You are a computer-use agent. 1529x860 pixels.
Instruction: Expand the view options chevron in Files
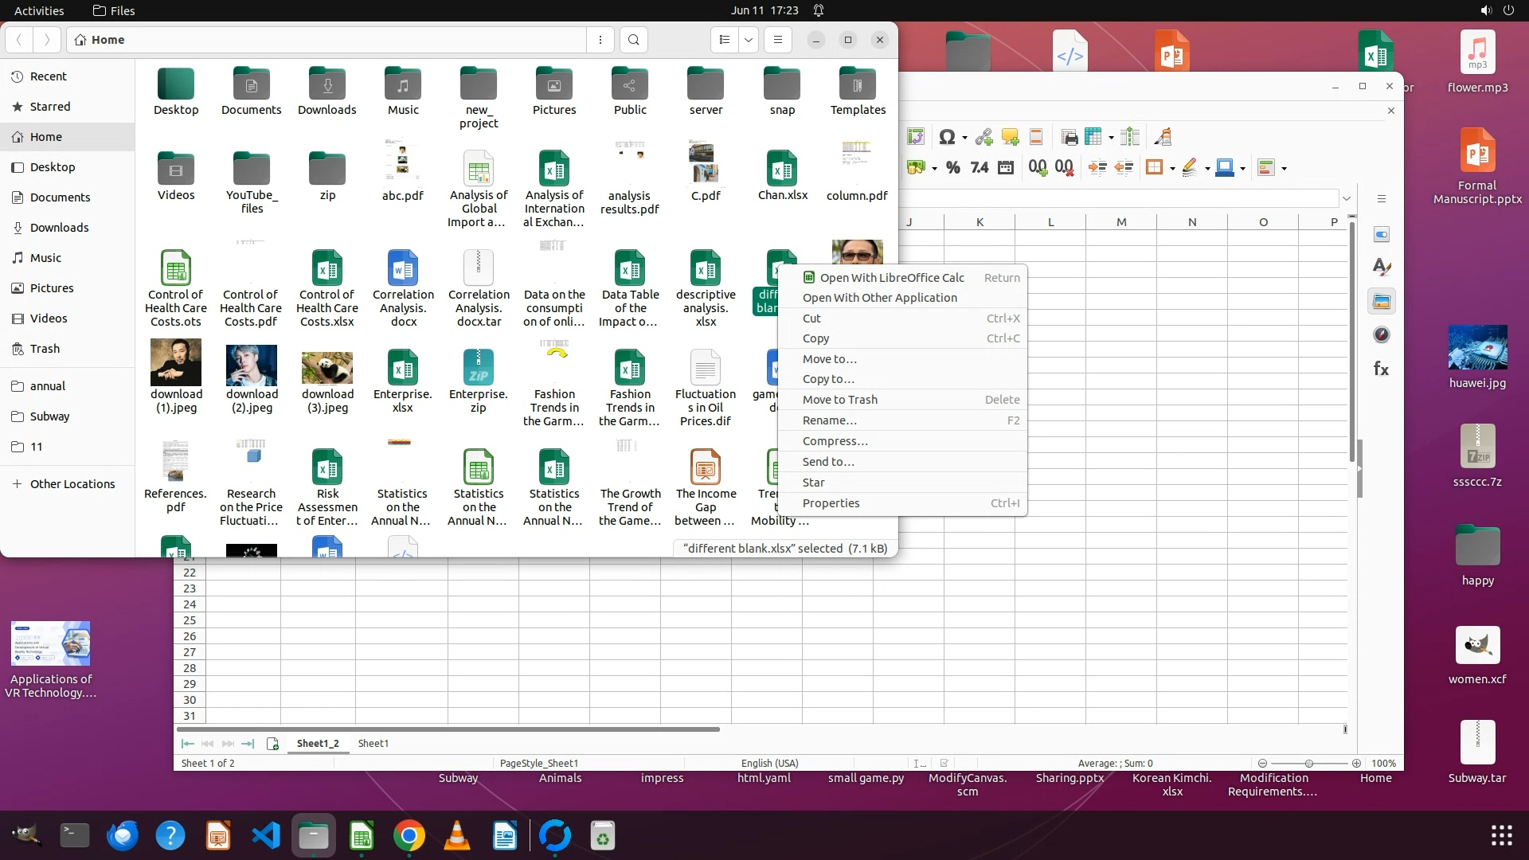748,40
